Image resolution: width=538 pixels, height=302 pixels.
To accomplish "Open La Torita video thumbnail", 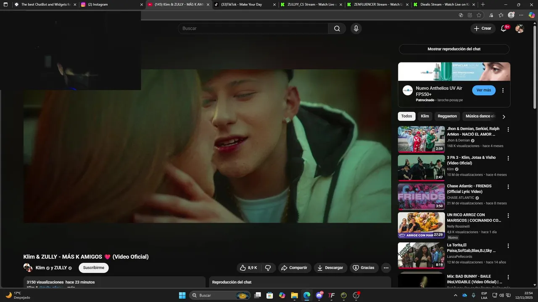I will pyautogui.click(x=421, y=255).
